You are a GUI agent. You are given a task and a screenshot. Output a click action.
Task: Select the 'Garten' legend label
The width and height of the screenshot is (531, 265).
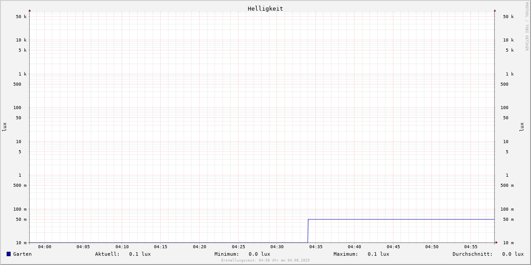coord(23,254)
